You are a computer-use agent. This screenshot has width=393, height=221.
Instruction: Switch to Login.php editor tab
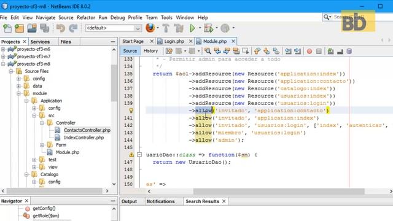pyautogui.click(x=174, y=41)
